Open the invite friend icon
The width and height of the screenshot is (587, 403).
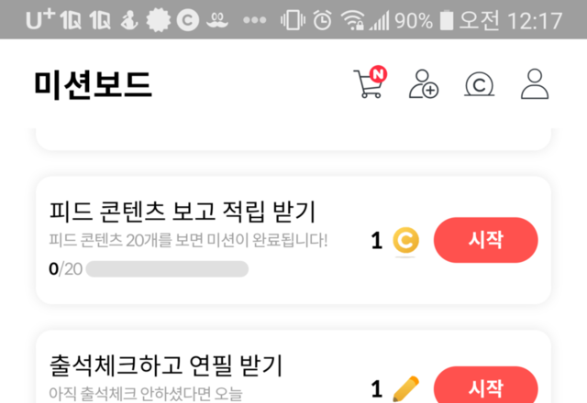tap(424, 84)
